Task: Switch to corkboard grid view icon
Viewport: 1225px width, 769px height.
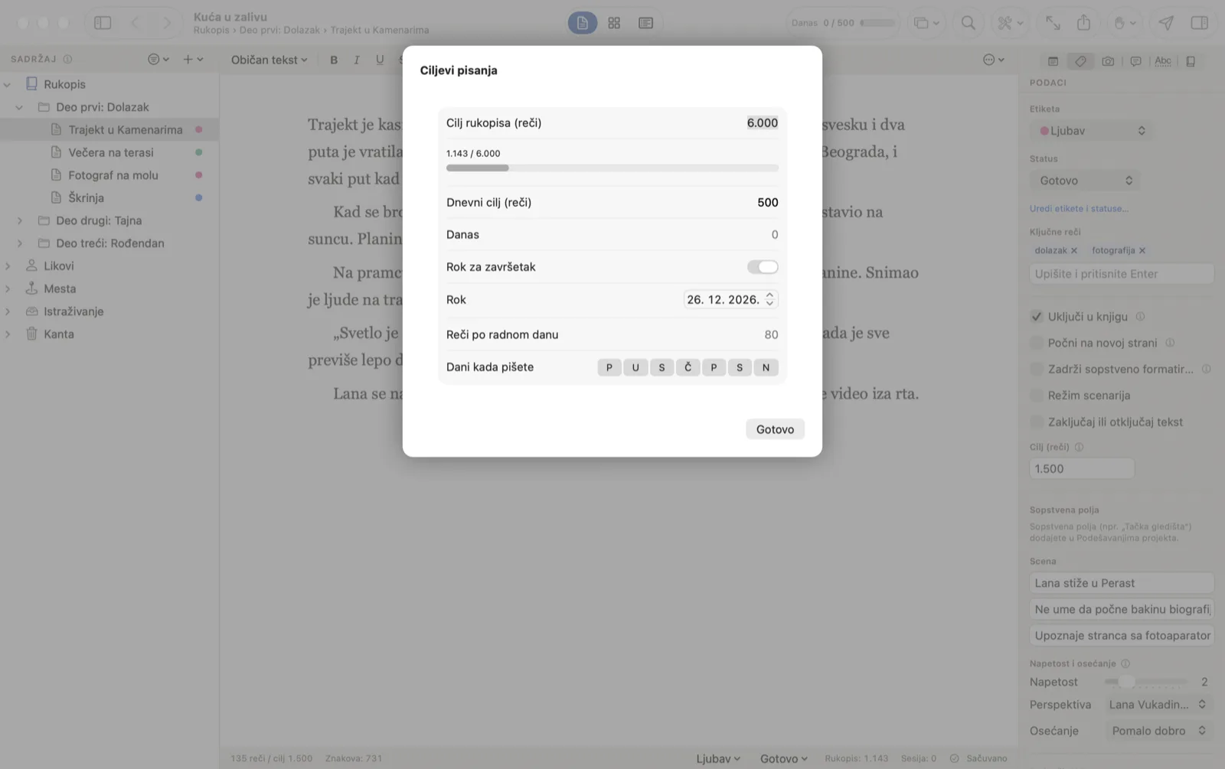Action: (x=614, y=23)
